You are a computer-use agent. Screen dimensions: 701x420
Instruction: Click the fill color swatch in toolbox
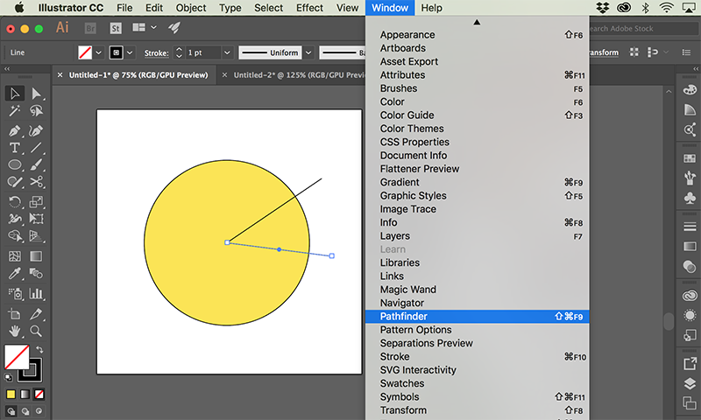(16, 357)
